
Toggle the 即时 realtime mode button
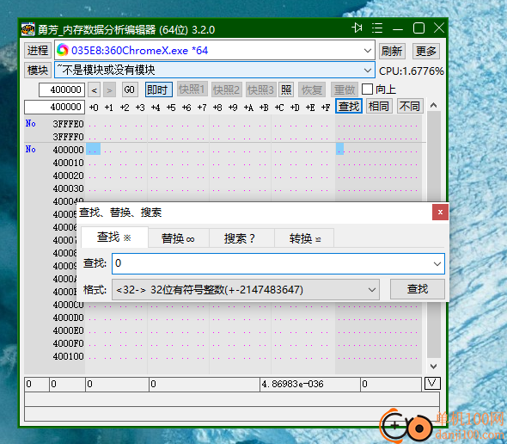pos(158,89)
